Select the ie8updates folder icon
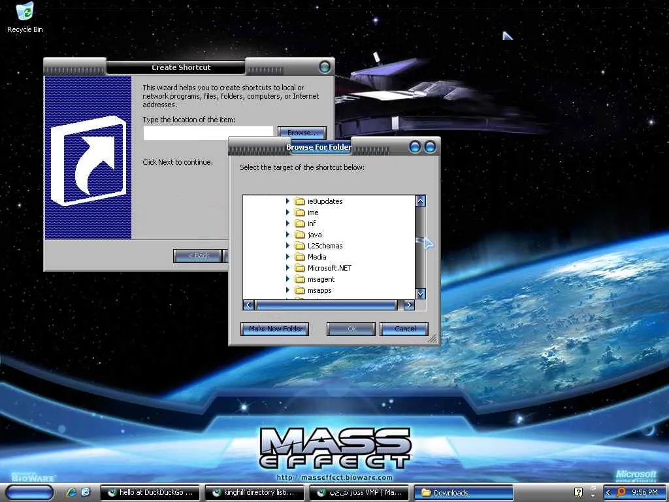The height and width of the screenshot is (502, 669). coord(300,201)
